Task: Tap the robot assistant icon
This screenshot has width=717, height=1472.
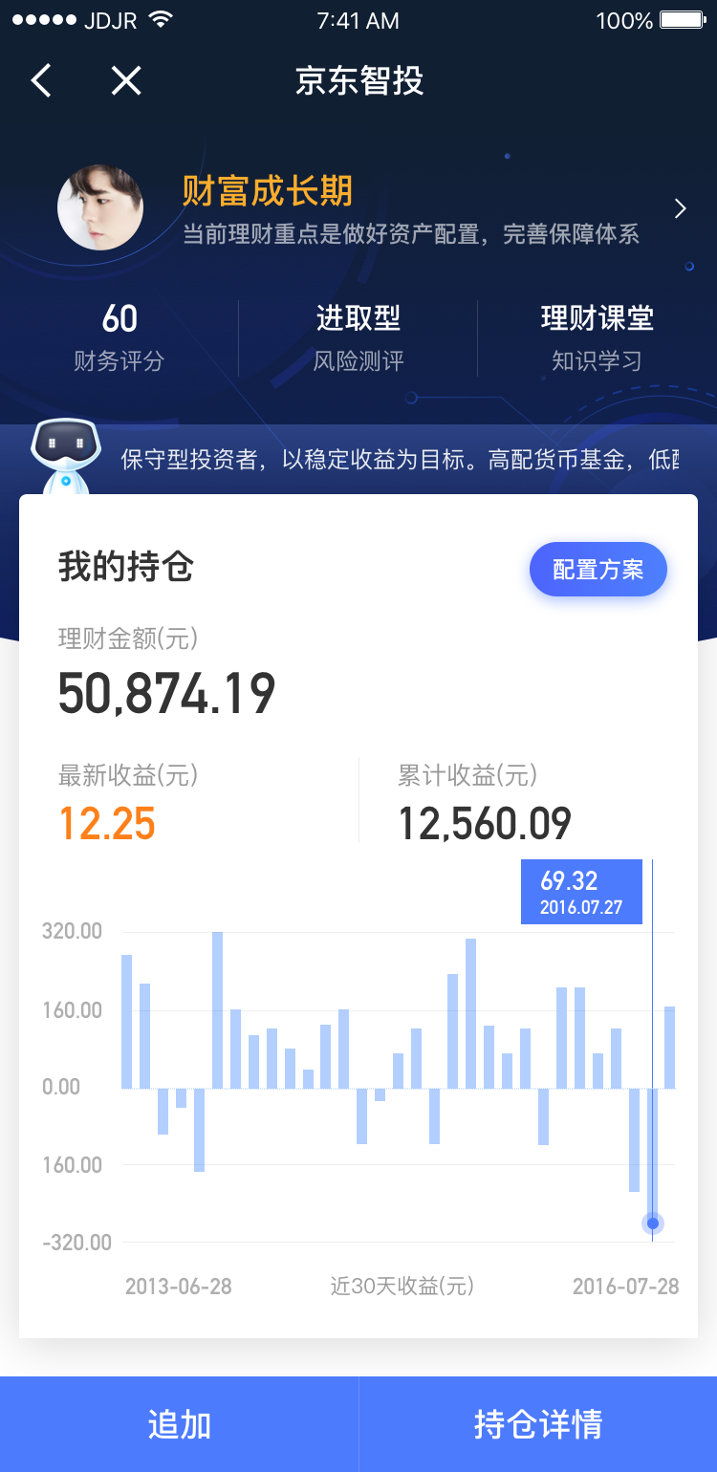Action: pyautogui.click(x=65, y=455)
